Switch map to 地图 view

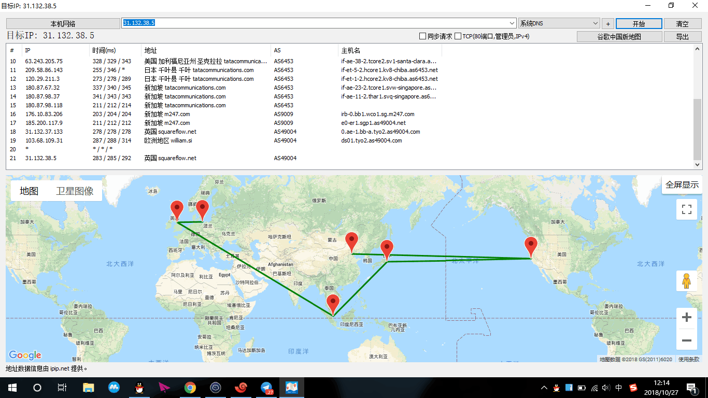coord(29,191)
